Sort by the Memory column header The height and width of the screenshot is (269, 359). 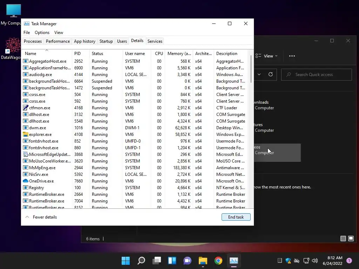point(179,54)
